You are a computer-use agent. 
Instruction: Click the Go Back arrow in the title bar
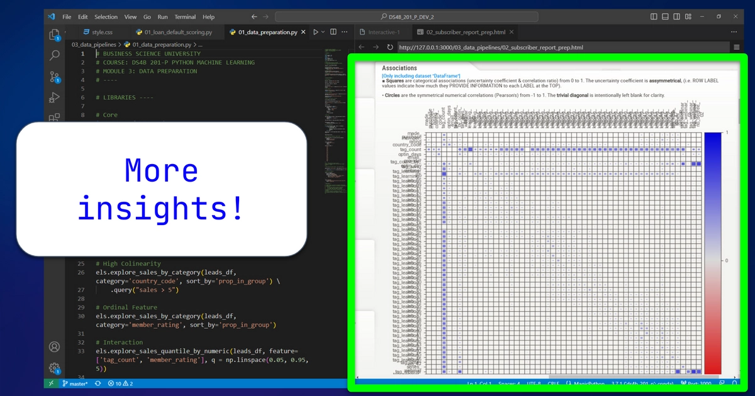tap(254, 17)
